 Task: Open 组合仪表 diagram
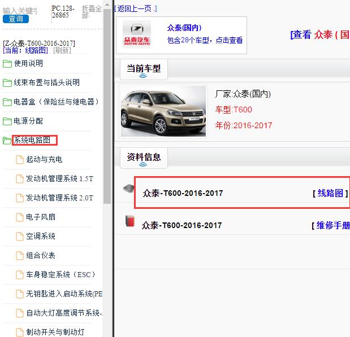[x=41, y=255]
